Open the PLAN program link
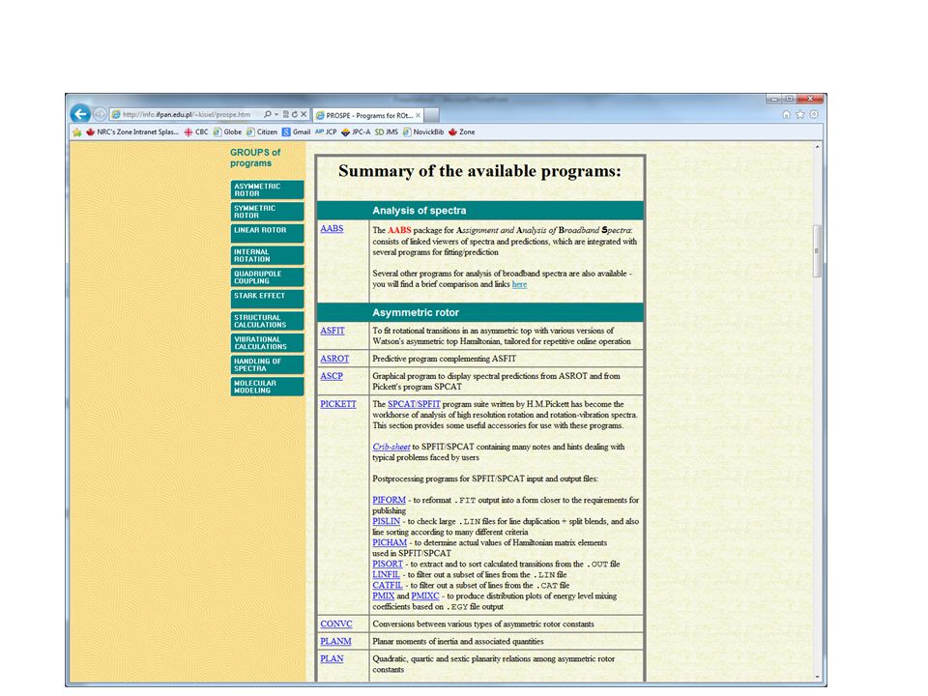The image size is (928, 696). click(x=332, y=658)
